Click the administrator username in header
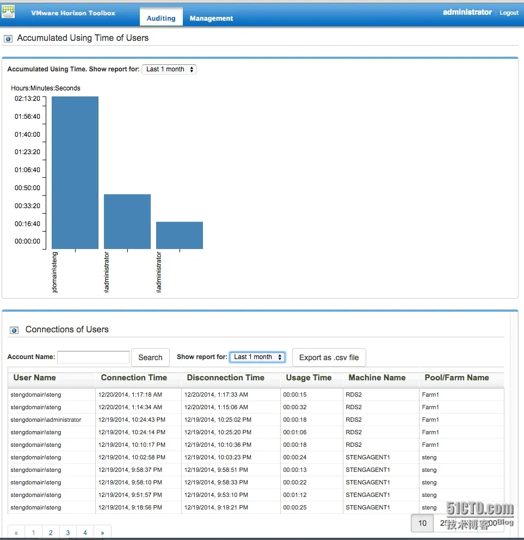This screenshot has height=540, width=524. 467,12
